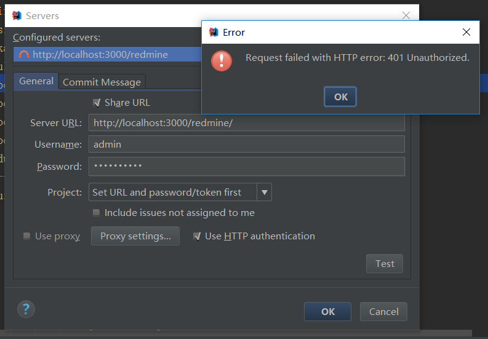Select the localhost:3000/redmine configured server
The height and width of the screenshot is (339, 488).
coord(107,55)
